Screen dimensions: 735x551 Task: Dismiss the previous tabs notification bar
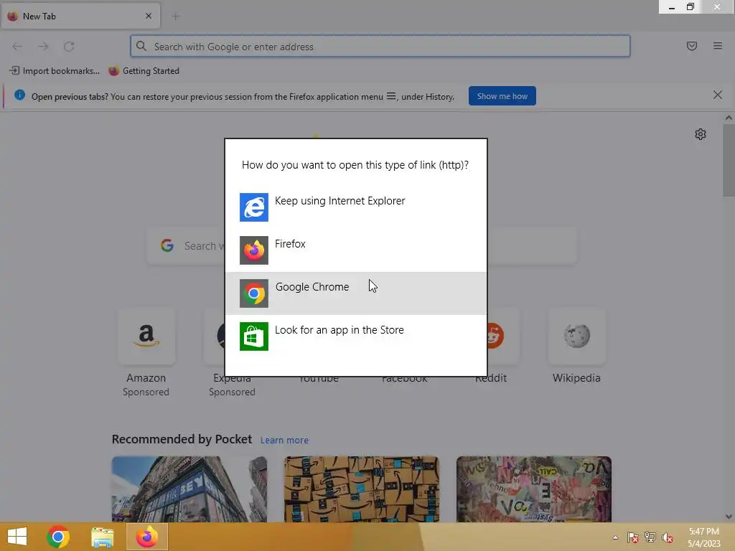click(718, 95)
